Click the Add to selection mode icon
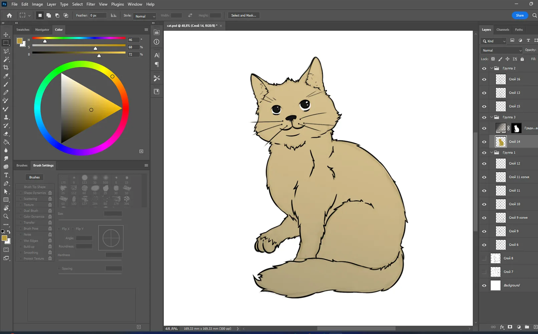Image resolution: width=538 pixels, height=334 pixels. click(x=48, y=15)
